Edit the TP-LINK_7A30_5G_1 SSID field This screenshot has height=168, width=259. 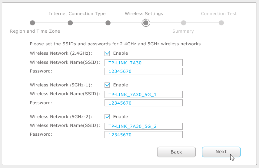144,94
